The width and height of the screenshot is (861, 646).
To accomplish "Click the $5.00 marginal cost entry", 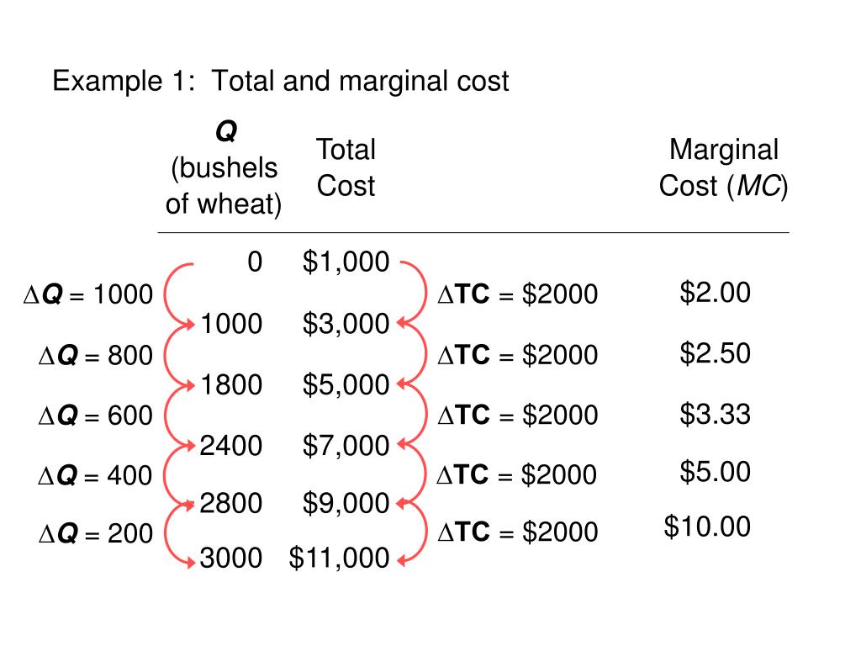I will [x=715, y=472].
